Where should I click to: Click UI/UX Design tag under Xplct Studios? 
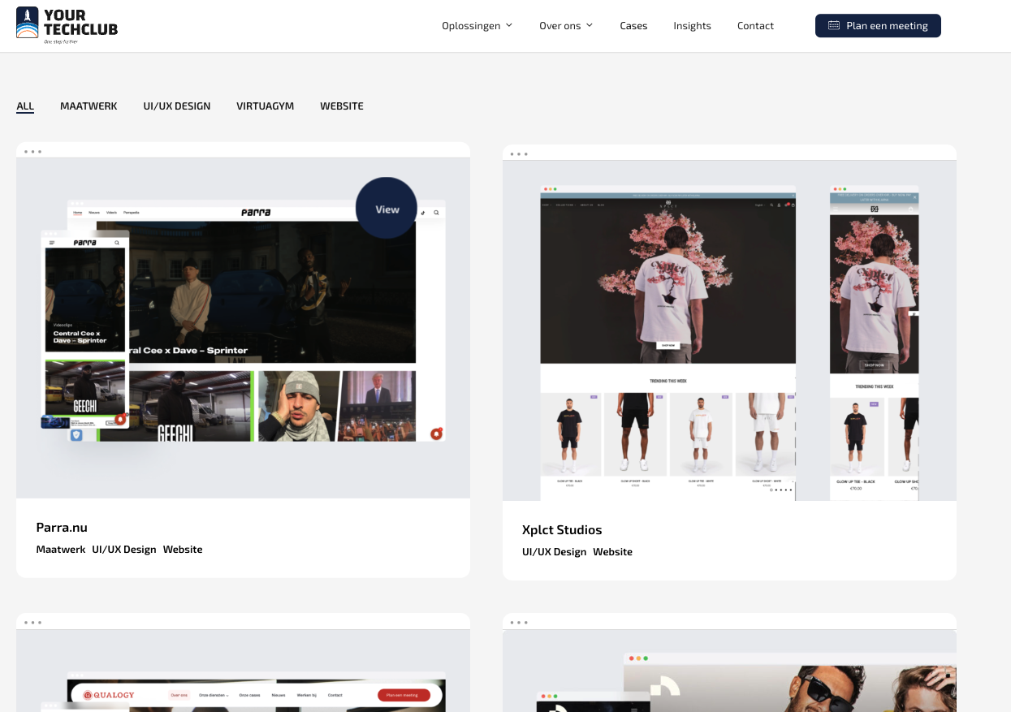555,552
